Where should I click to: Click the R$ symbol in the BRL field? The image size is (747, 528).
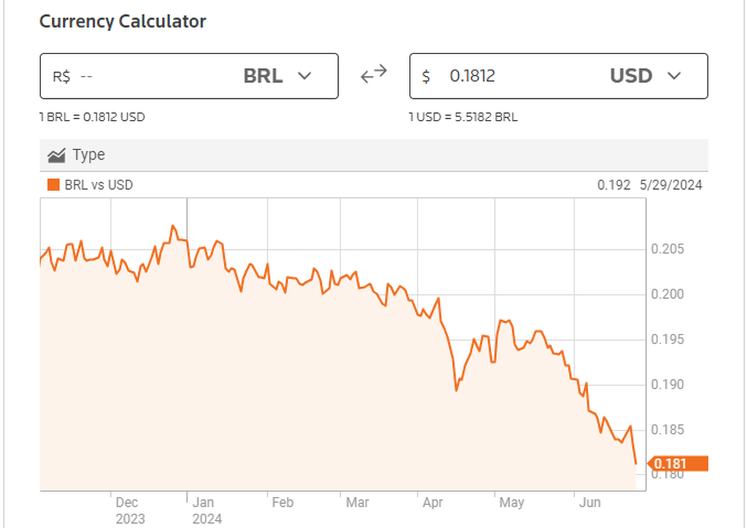coord(60,76)
